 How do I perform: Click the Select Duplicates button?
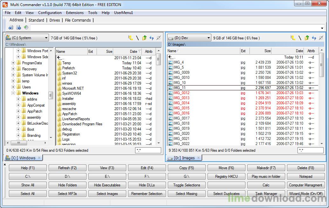226,194
